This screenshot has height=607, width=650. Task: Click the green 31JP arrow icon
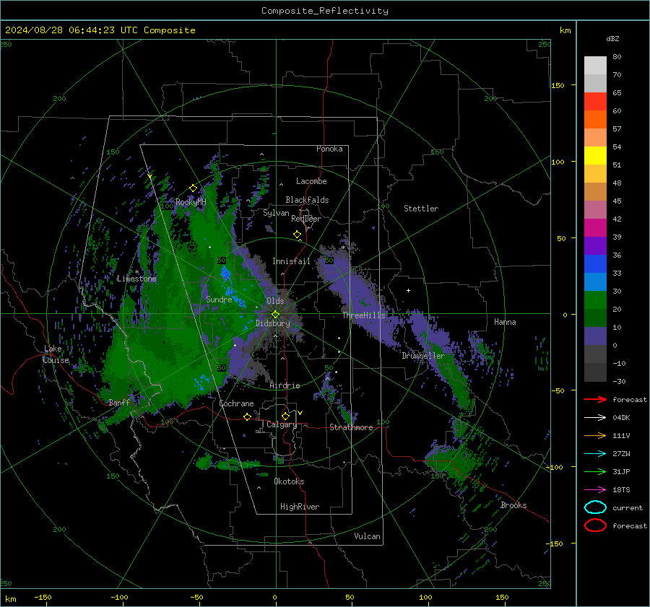coord(595,471)
